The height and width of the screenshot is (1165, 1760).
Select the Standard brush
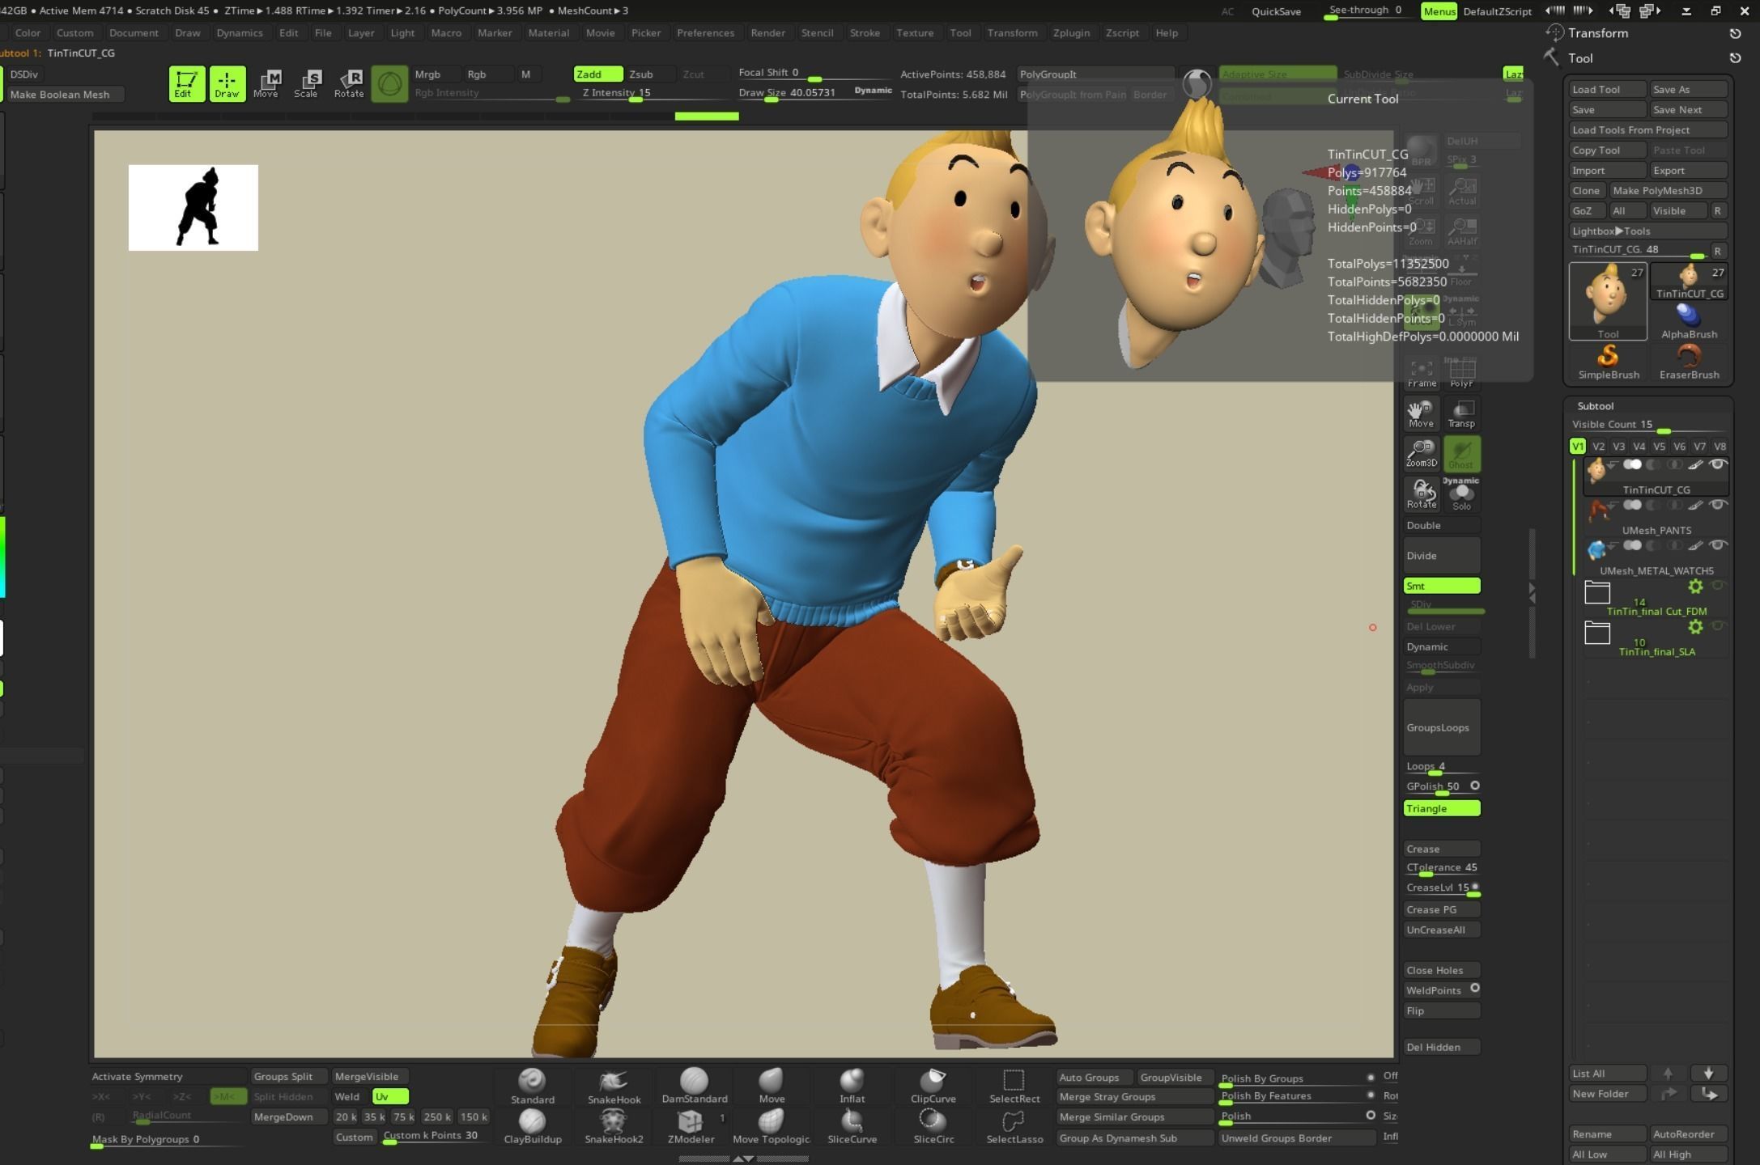click(532, 1086)
